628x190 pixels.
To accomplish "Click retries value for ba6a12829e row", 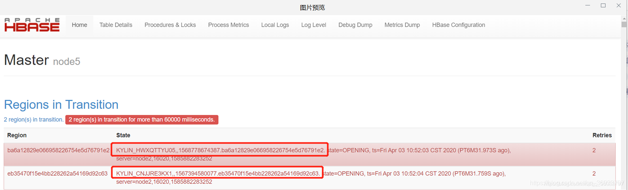I will coord(594,150).
